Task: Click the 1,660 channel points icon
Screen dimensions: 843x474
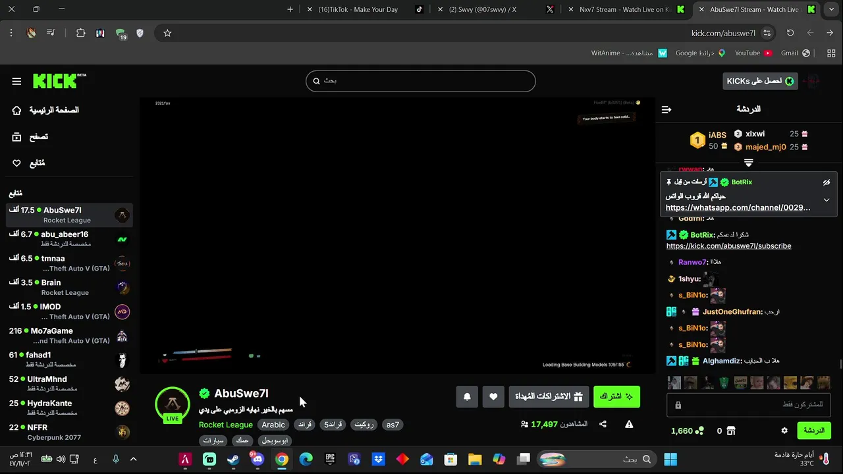Action: (700, 431)
